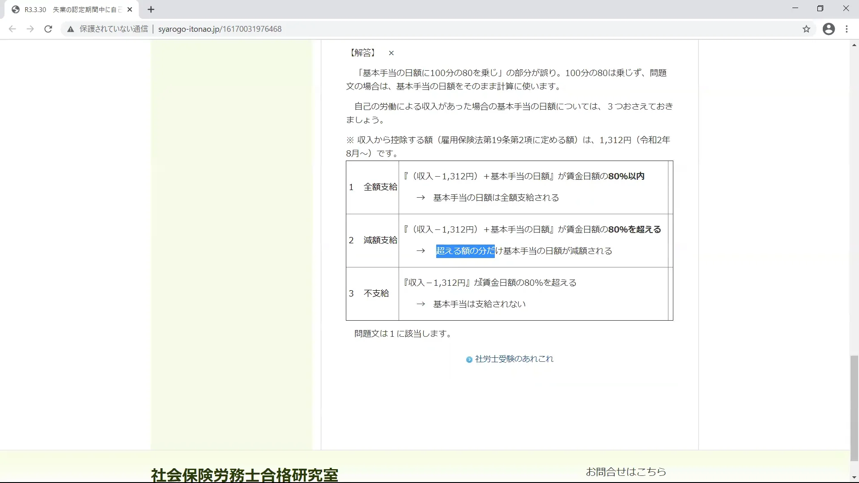The width and height of the screenshot is (859, 483).
Task: Click the highlighted 超える額の分だ text
Action: click(465, 251)
